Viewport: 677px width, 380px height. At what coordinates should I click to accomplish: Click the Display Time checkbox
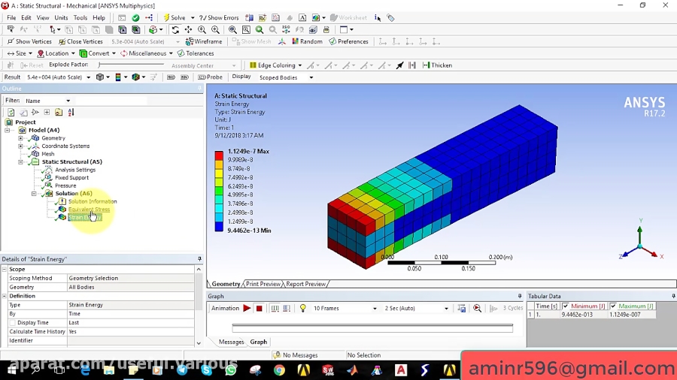coord(13,323)
